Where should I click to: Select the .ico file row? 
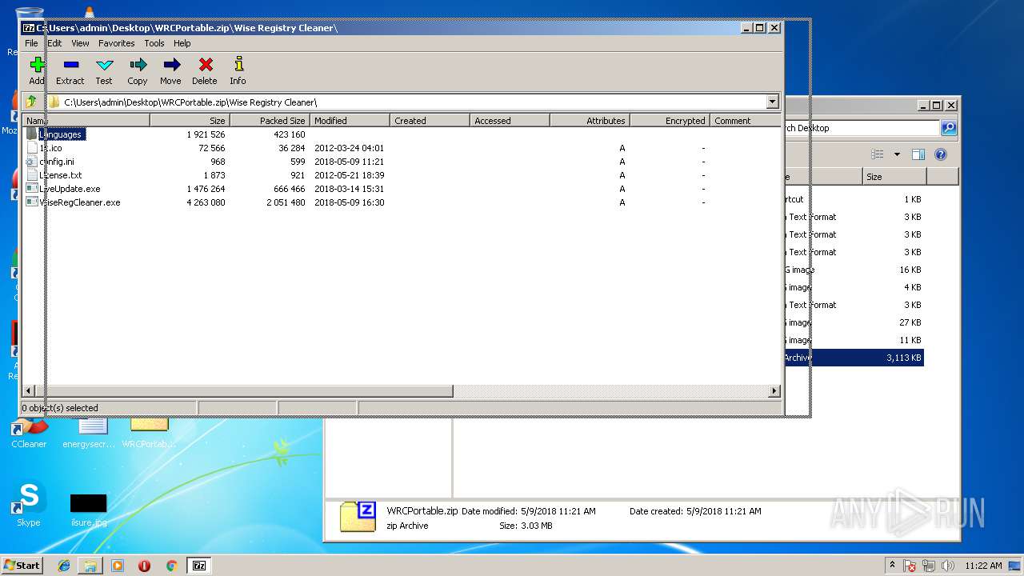(402, 147)
